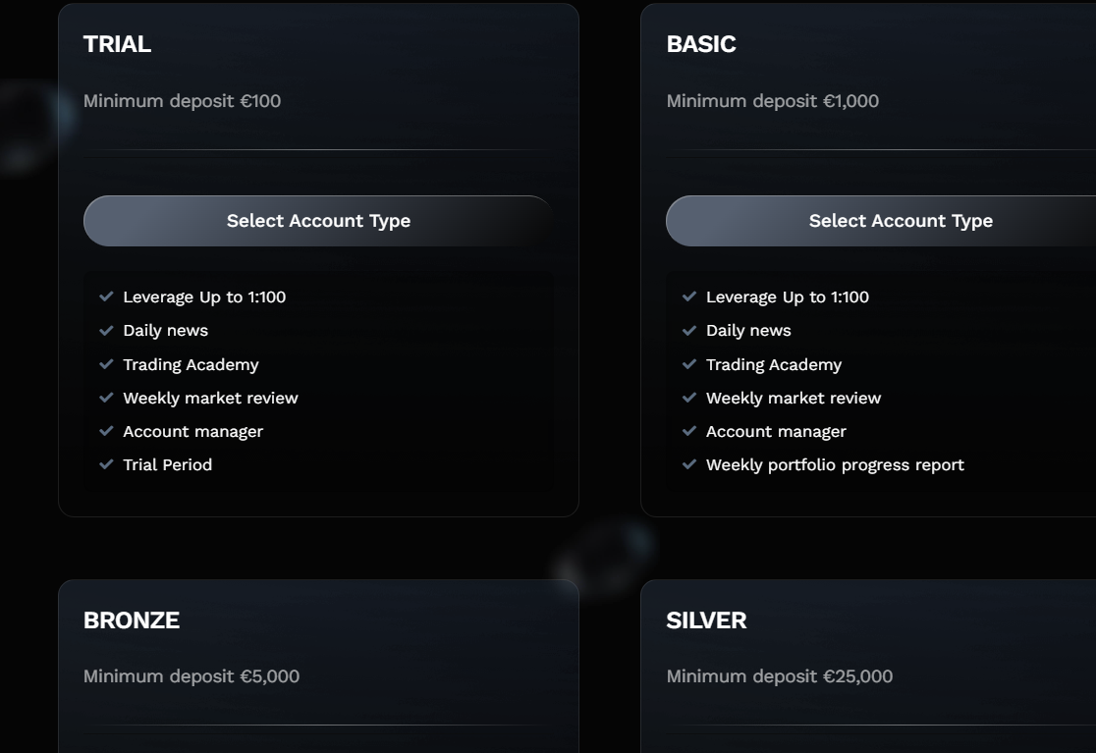Viewport: 1096px width, 753px height.
Task: Click the TRIAL plan heading
Action: pyautogui.click(x=117, y=44)
